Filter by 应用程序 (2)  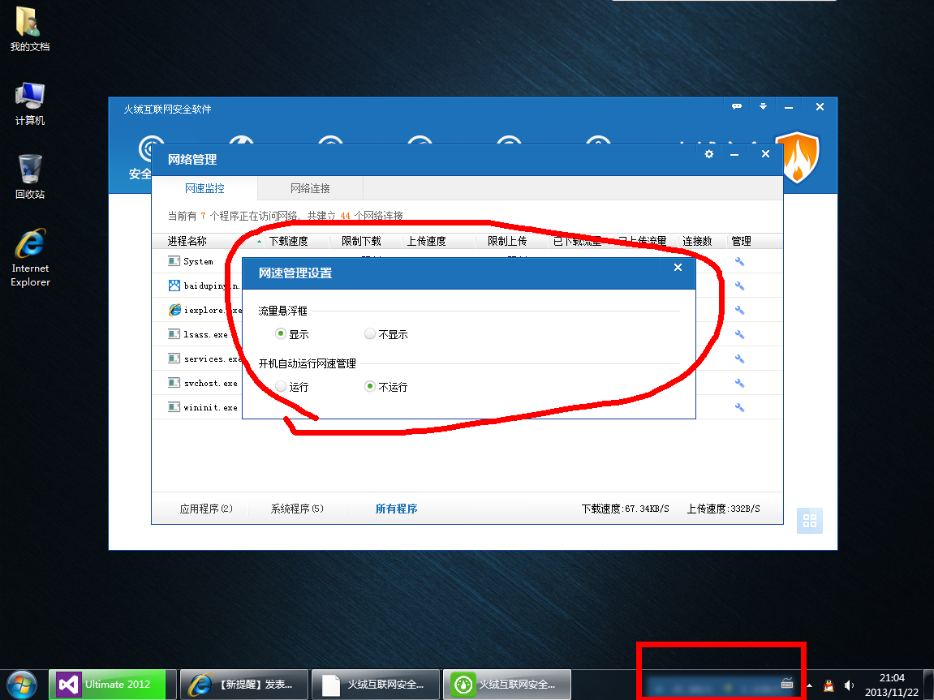click(x=206, y=509)
